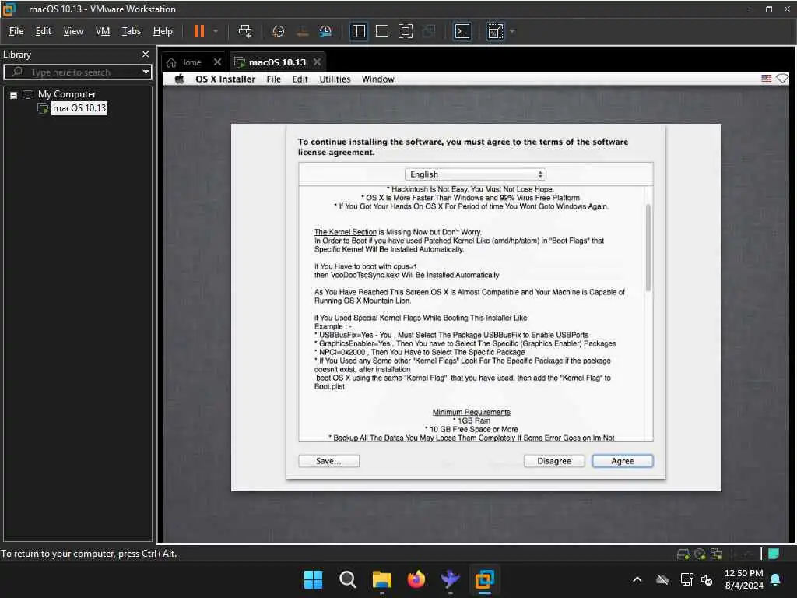Click Disagree on the license dialog
Viewport: 797px width, 598px height.
[x=554, y=461]
